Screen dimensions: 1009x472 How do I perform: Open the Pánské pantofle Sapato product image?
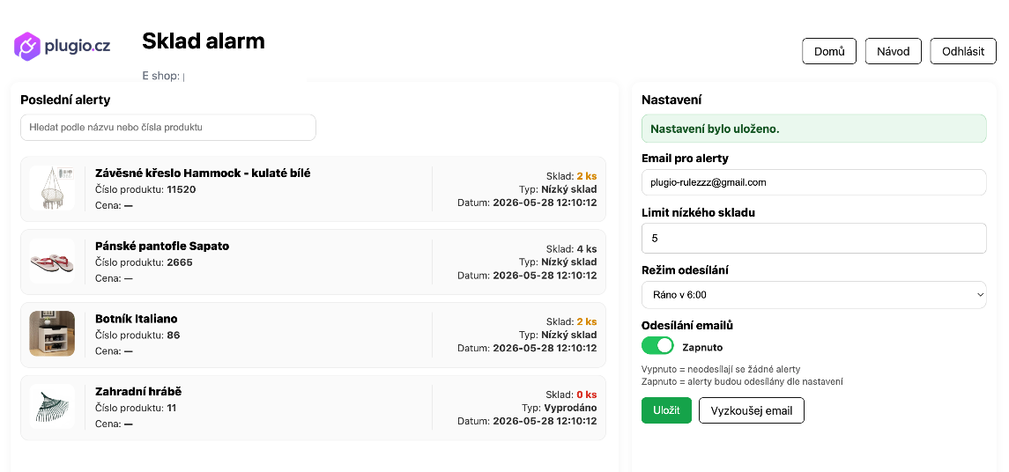[x=52, y=261]
